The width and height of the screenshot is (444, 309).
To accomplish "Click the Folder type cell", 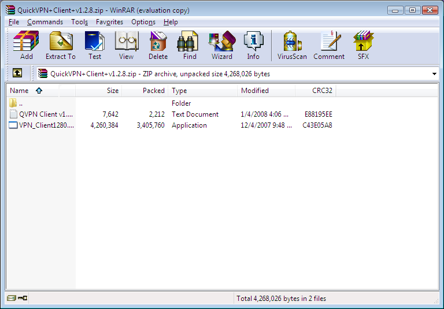I will click(181, 103).
